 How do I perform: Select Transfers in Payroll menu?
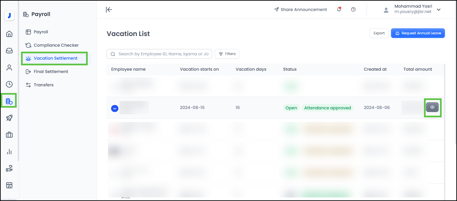43,85
